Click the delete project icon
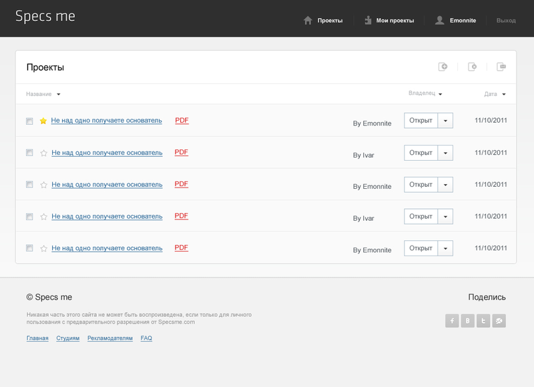The height and width of the screenshot is (387, 534). [x=473, y=67]
